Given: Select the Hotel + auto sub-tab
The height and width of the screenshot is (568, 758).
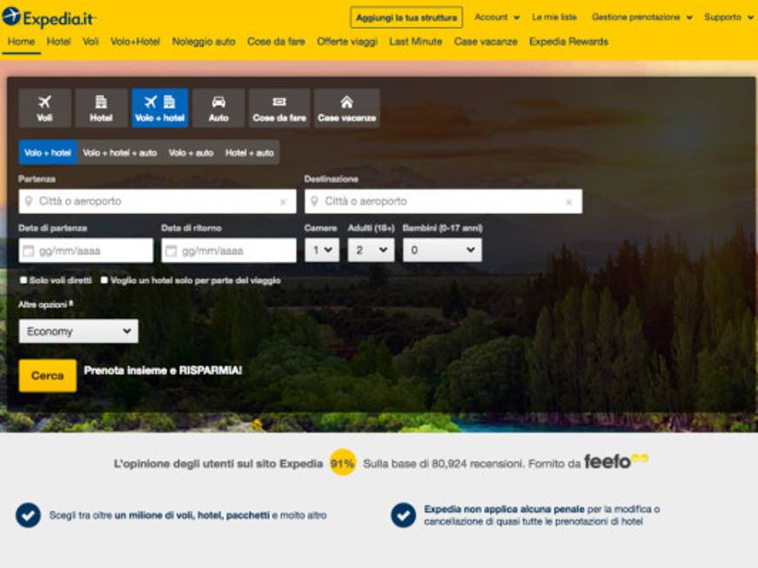Looking at the screenshot, I should (250, 152).
